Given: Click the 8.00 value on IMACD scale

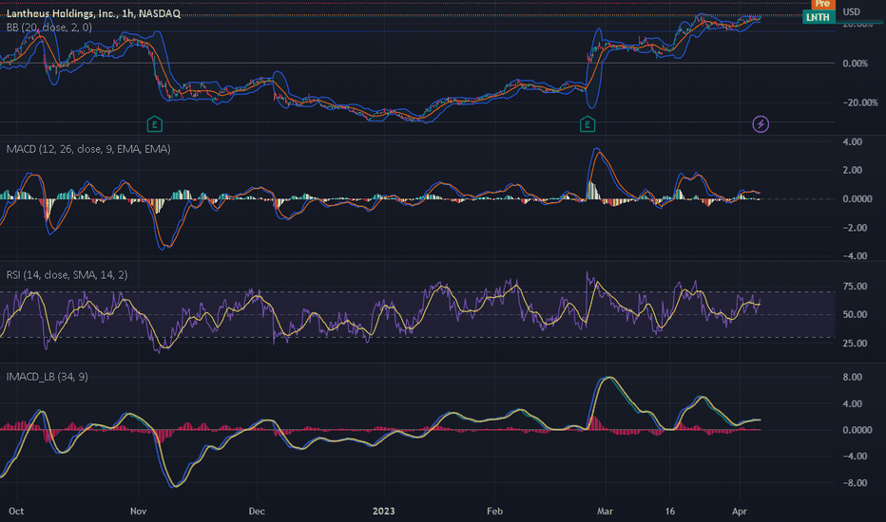Looking at the screenshot, I should 853,378.
